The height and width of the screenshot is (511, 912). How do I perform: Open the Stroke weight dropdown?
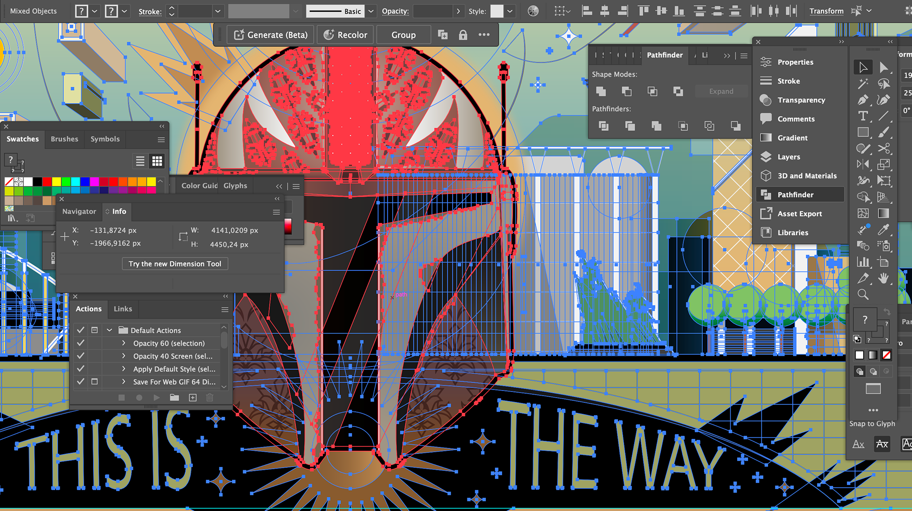218,11
